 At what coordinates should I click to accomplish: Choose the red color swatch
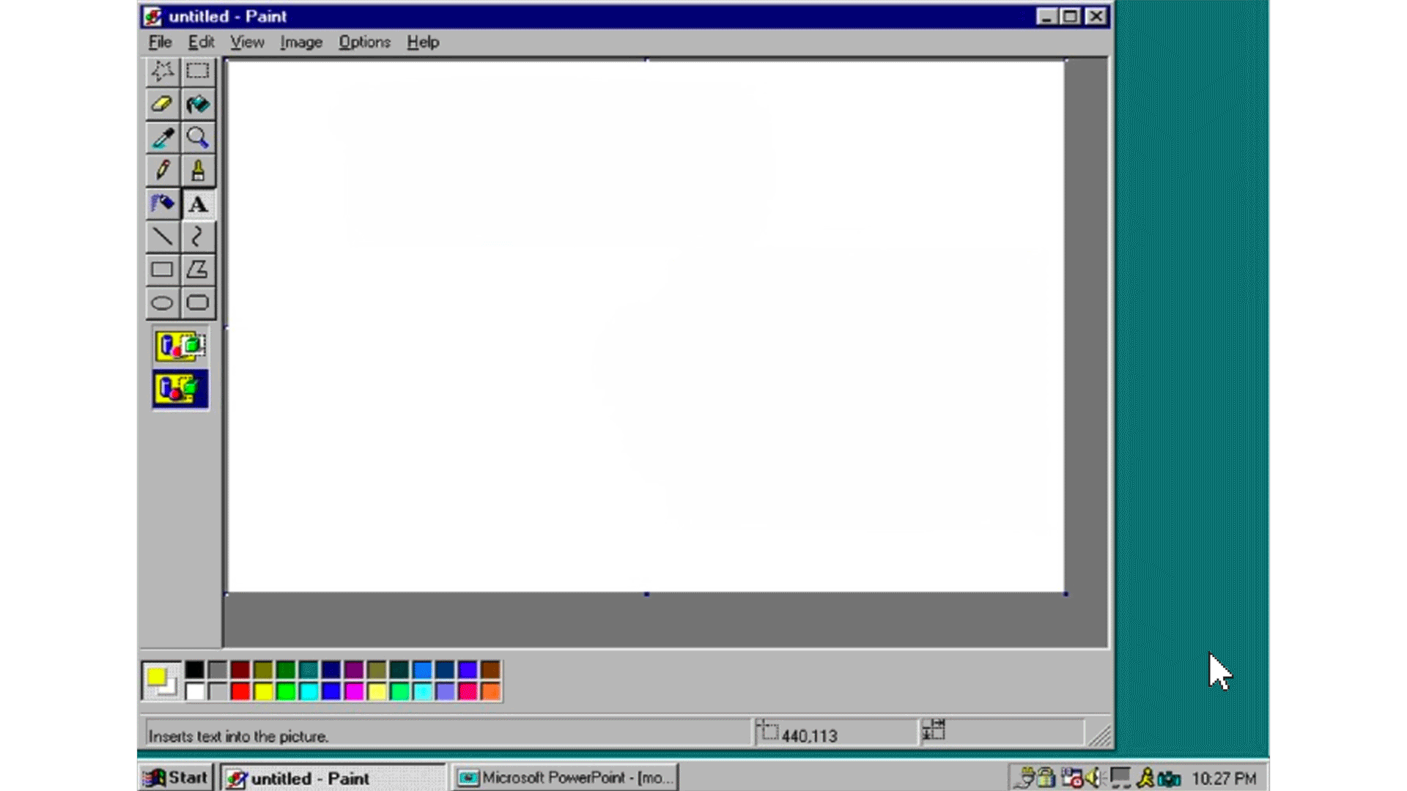coord(240,691)
